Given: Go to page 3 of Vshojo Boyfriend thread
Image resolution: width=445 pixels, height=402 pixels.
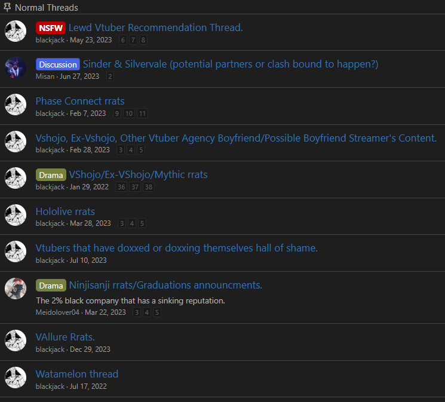Looking at the screenshot, I should [x=121, y=150].
